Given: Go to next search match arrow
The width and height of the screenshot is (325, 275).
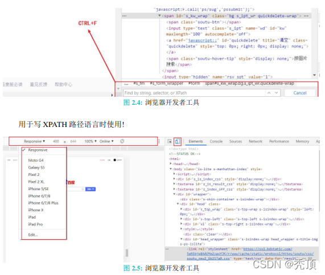Looking at the screenshot, I should (x=276, y=93).
